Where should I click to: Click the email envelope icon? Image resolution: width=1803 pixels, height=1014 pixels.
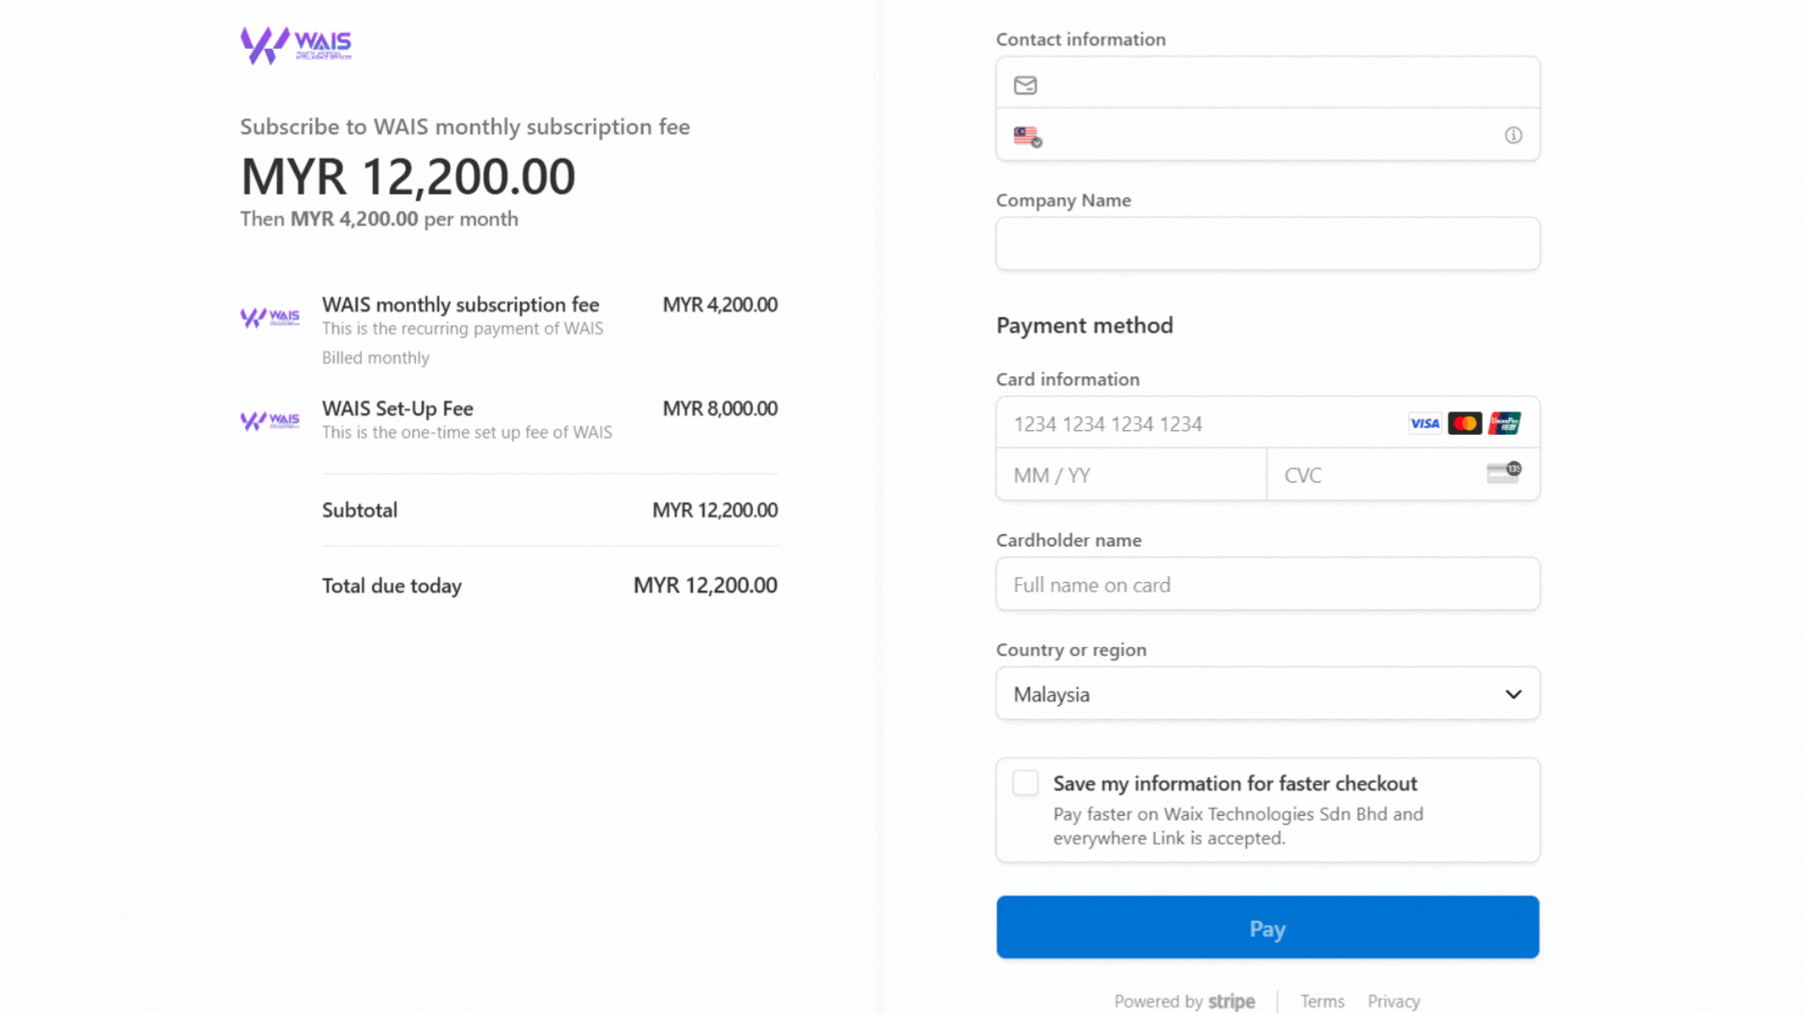click(x=1025, y=85)
